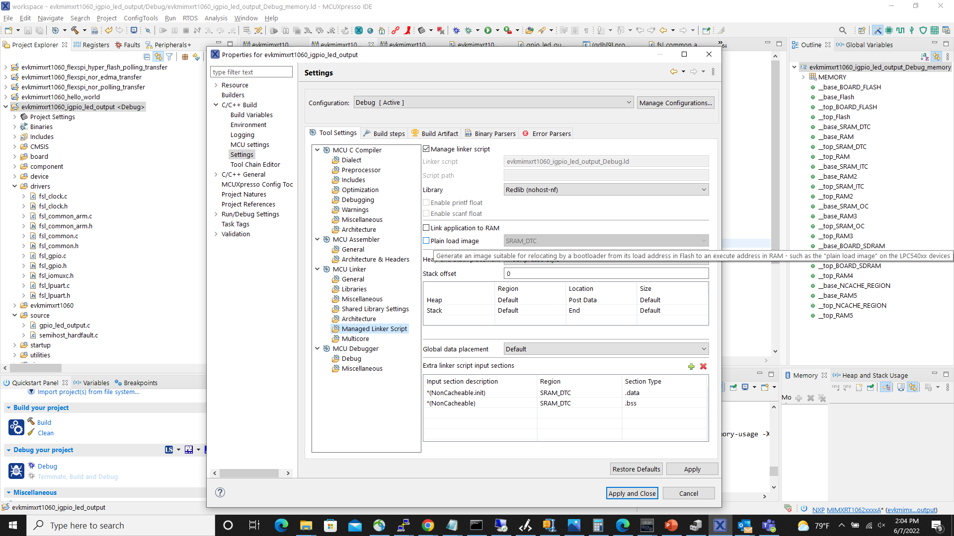The image size is (954, 536).
Task: Start debugging with the green bug Debug icon
Action: tap(457, 30)
